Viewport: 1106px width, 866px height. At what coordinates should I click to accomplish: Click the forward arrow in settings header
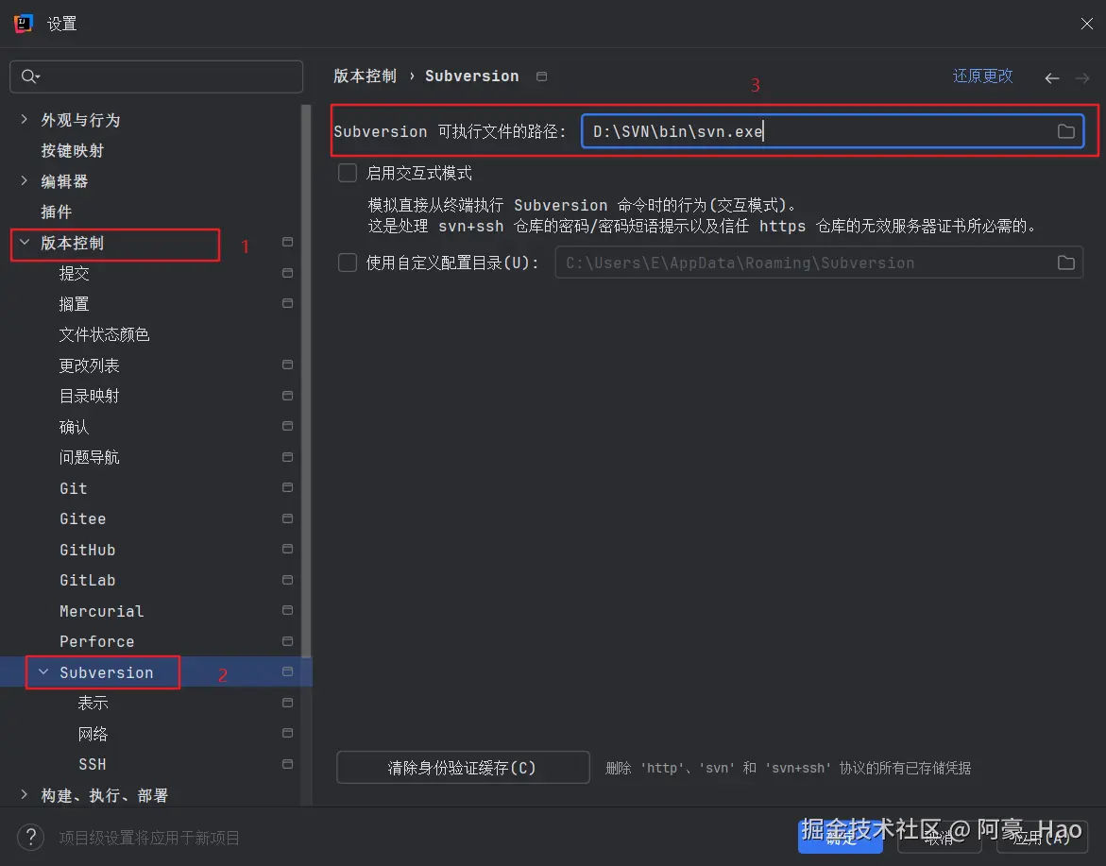coord(1082,77)
